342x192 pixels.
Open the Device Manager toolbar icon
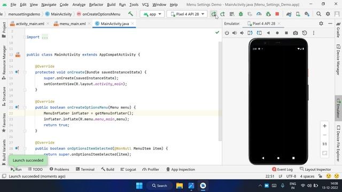pos(298,14)
